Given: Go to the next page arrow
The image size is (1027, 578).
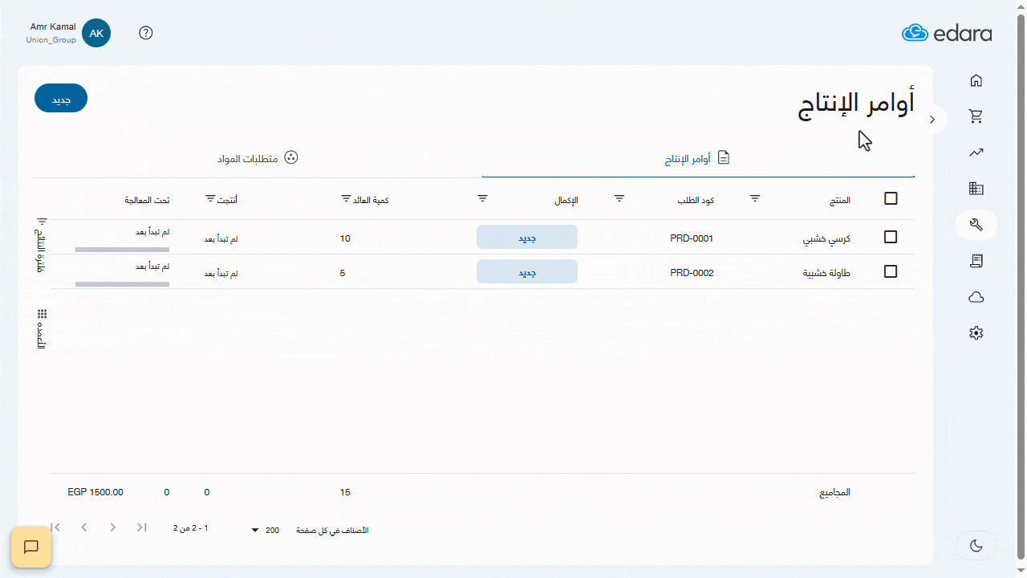Looking at the screenshot, I should coord(113,527).
